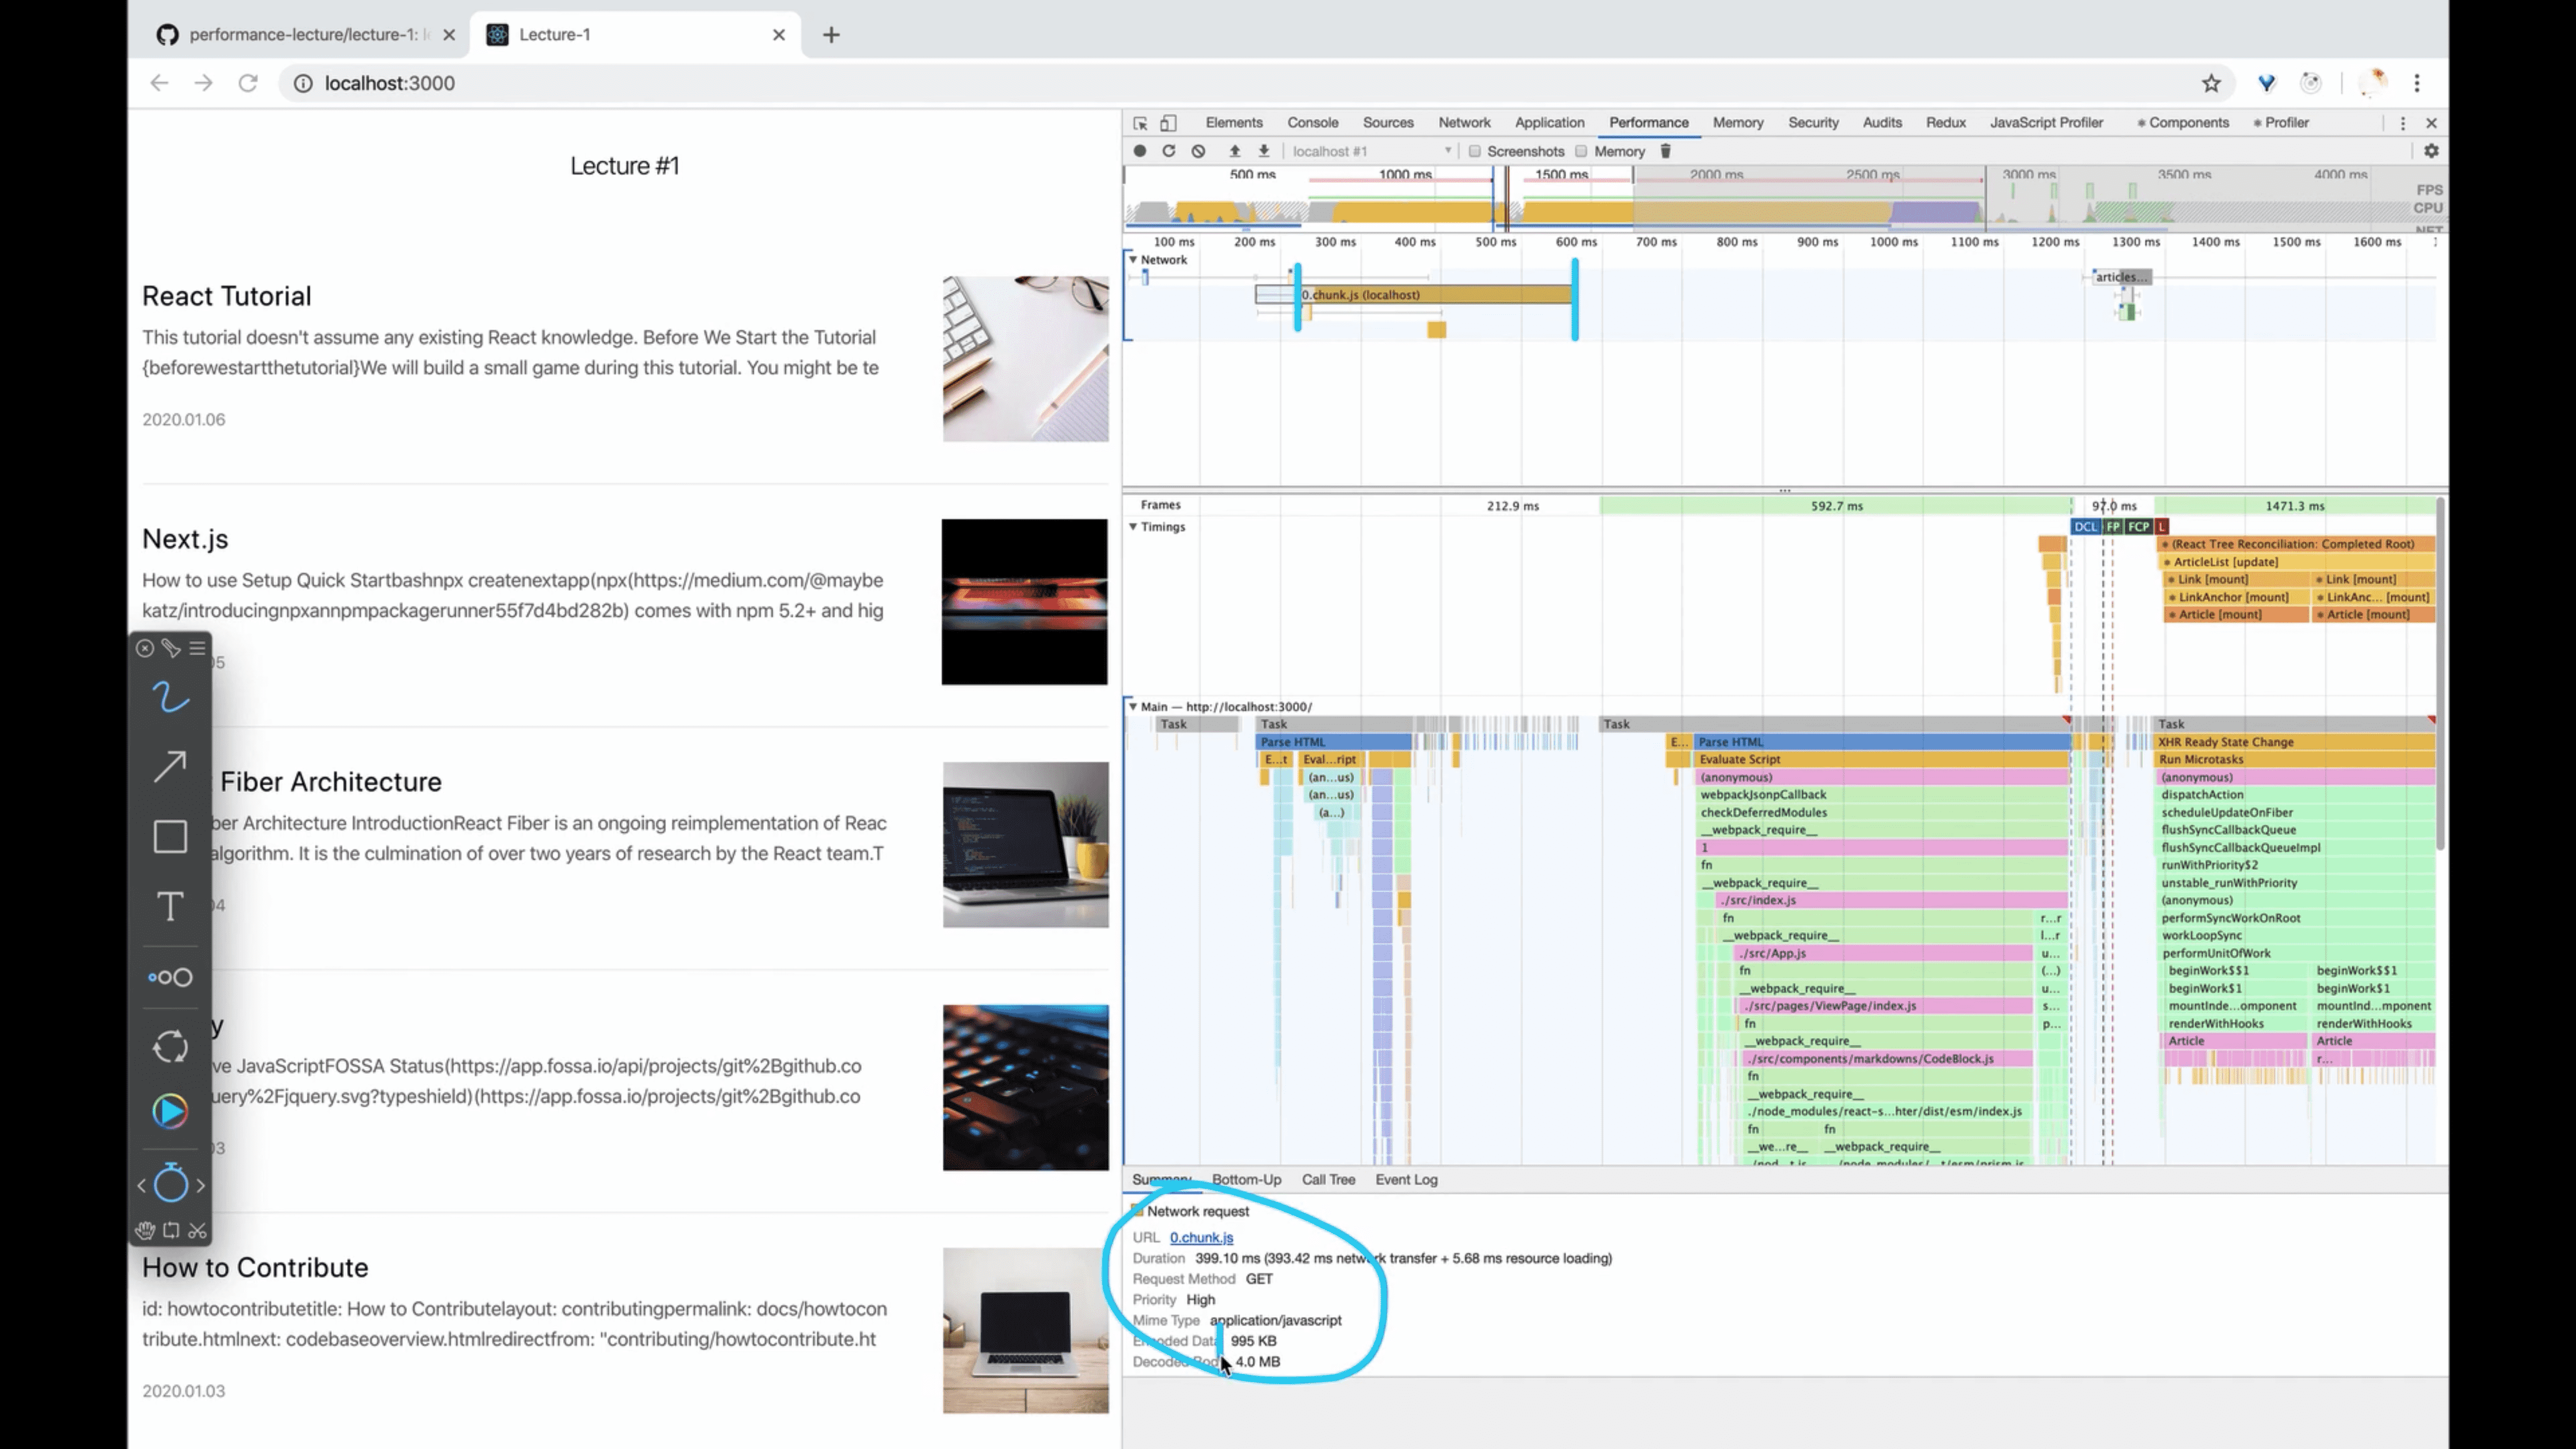
Task: Clear the performance recording
Action: pos(1198,151)
